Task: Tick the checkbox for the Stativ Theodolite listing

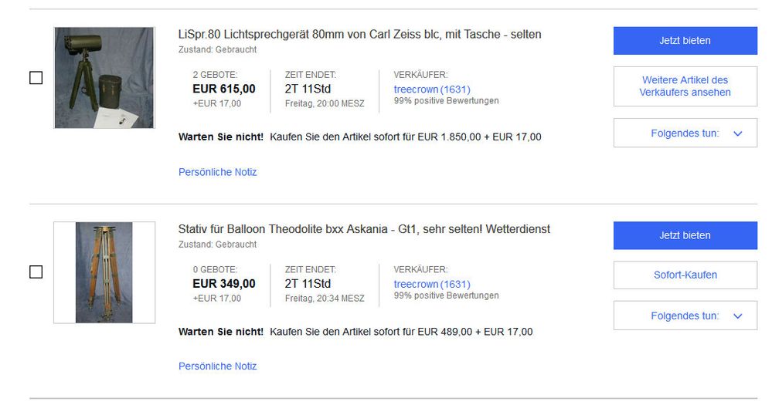Action: [36, 272]
